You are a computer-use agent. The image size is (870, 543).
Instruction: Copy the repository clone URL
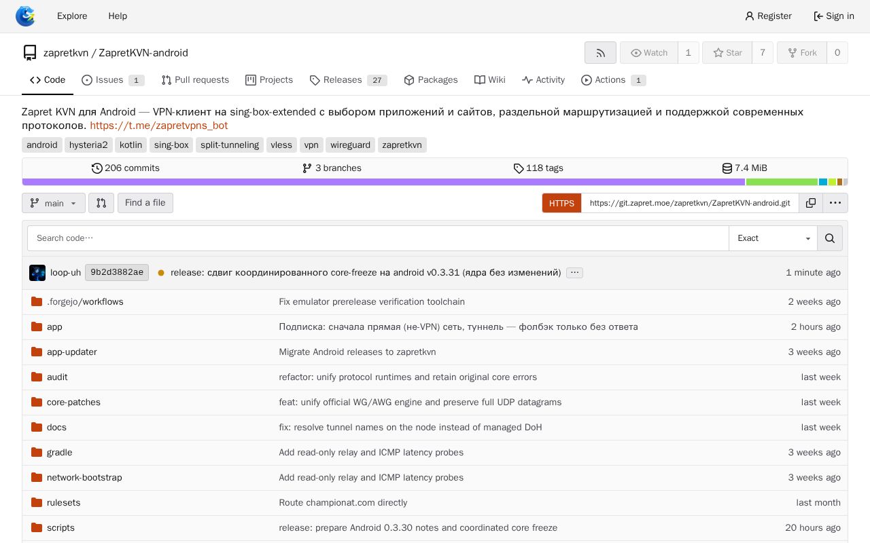click(x=811, y=203)
